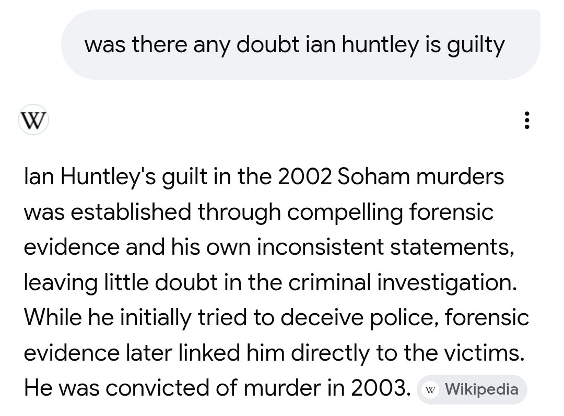Tap the user query message bubble

(300, 46)
